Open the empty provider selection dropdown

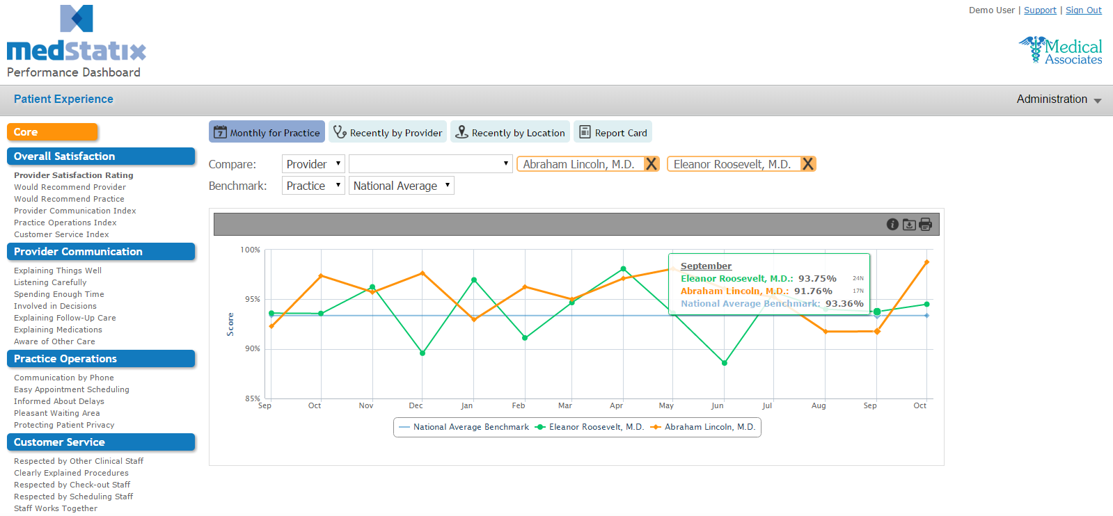click(x=431, y=164)
